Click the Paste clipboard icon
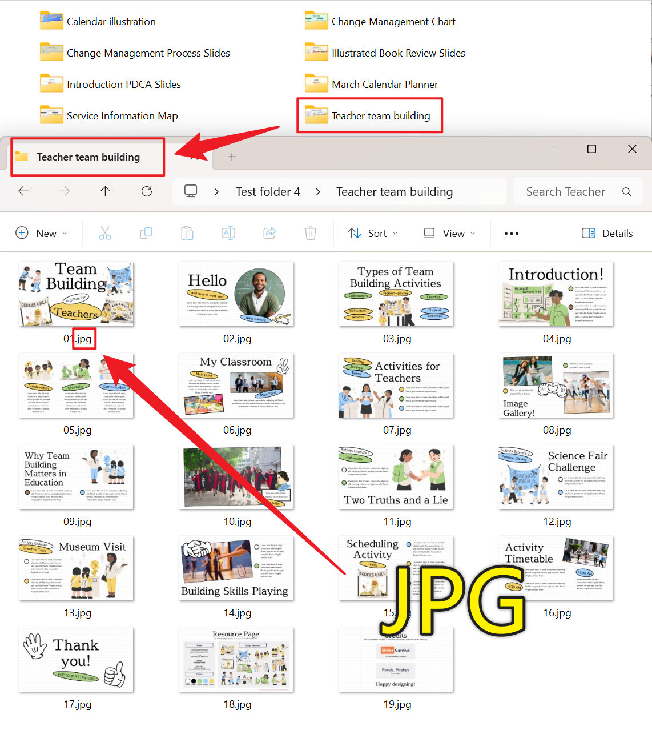Viewport: 652px width, 734px height. (187, 233)
